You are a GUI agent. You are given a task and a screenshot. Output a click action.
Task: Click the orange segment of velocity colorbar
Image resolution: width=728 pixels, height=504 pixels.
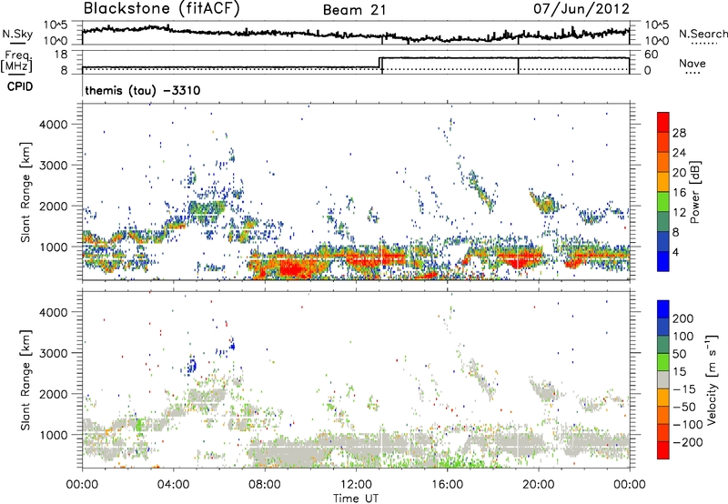click(663, 398)
